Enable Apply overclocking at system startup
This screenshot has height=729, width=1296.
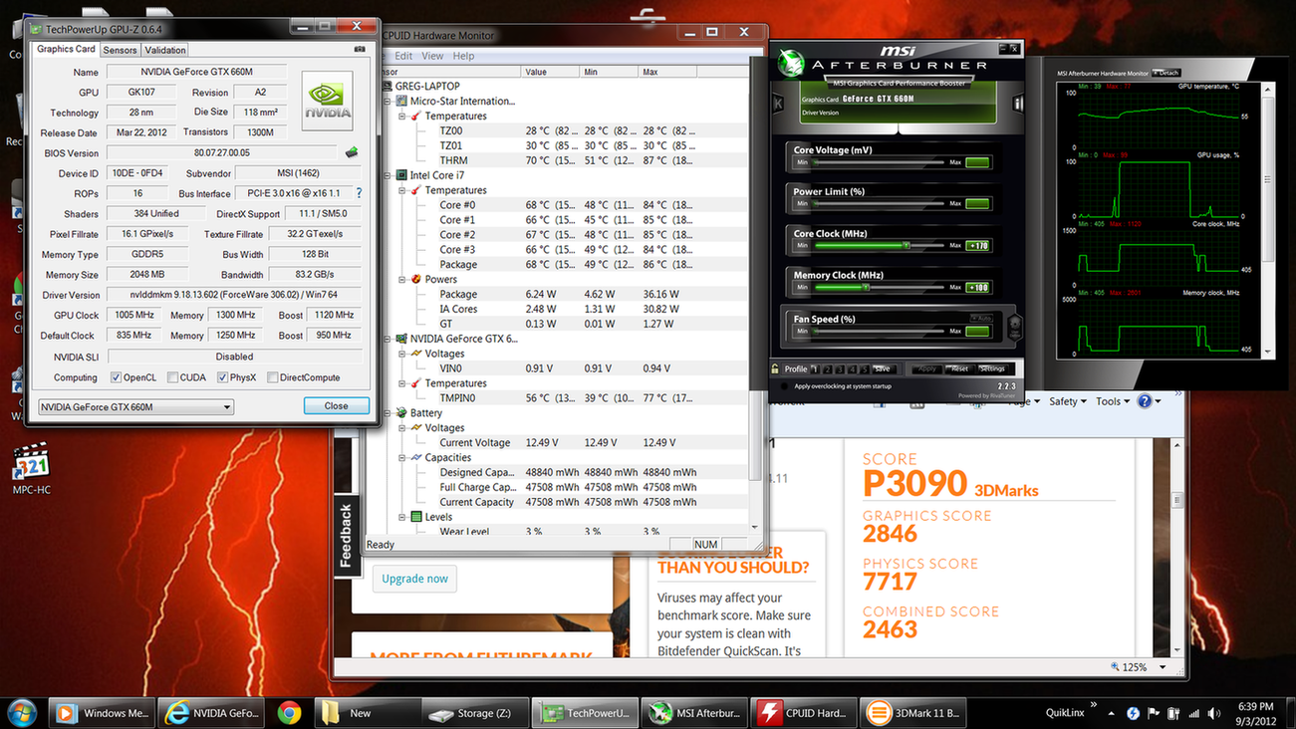click(785, 386)
